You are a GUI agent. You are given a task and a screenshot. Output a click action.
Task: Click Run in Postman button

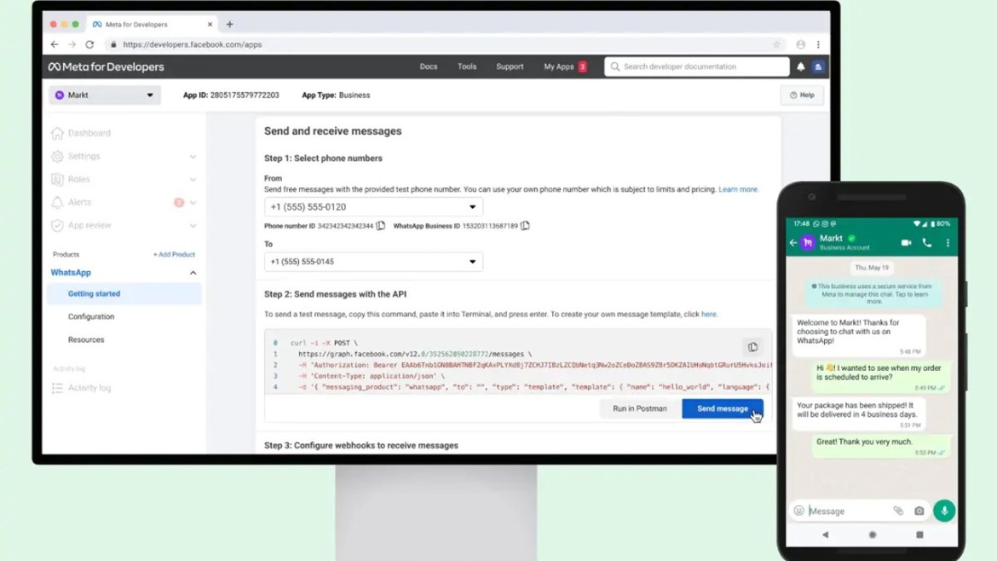click(x=640, y=409)
